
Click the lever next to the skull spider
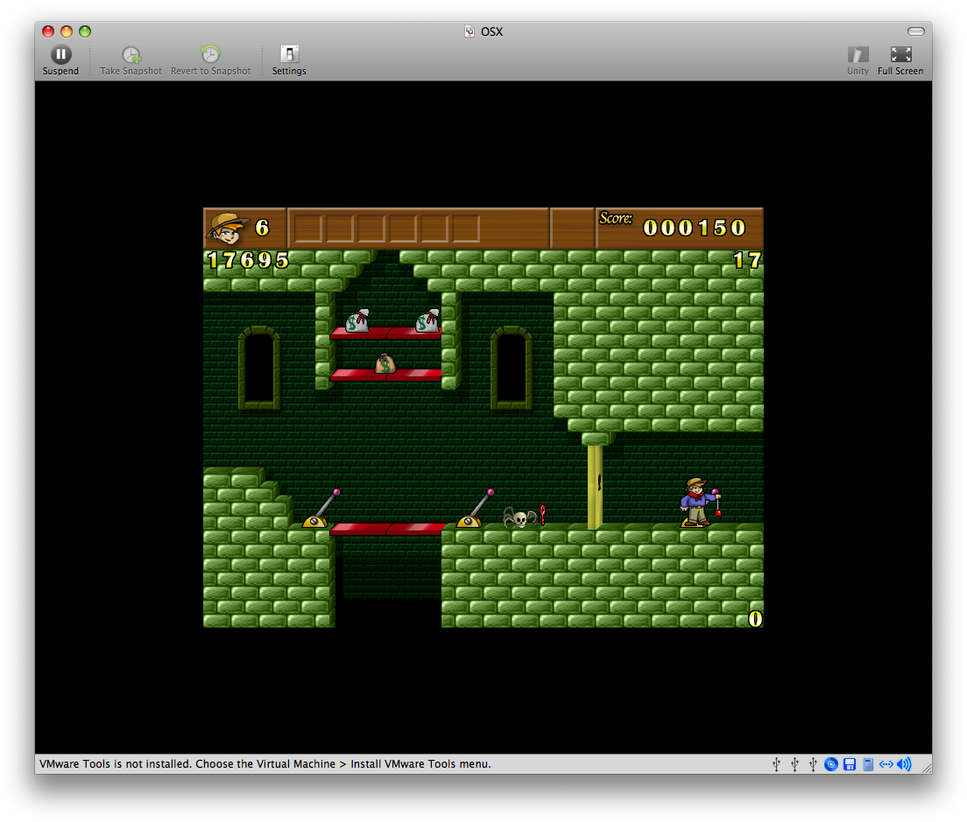point(473,510)
